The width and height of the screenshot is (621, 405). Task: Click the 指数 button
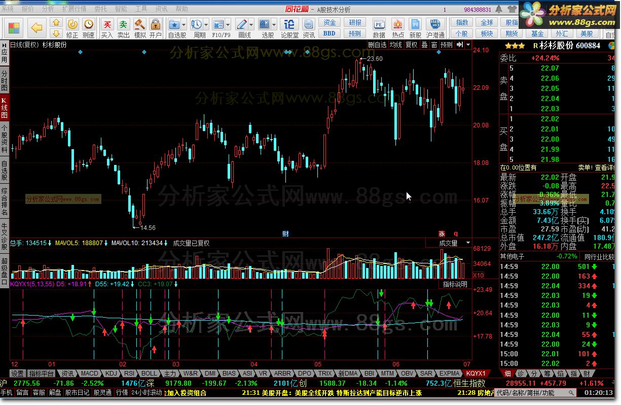pos(462,22)
